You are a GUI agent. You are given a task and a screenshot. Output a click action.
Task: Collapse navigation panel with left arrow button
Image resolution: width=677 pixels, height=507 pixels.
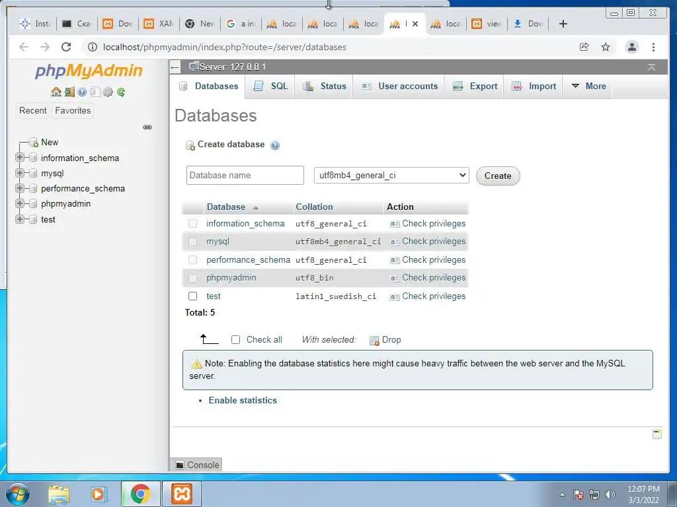[175, 67]
